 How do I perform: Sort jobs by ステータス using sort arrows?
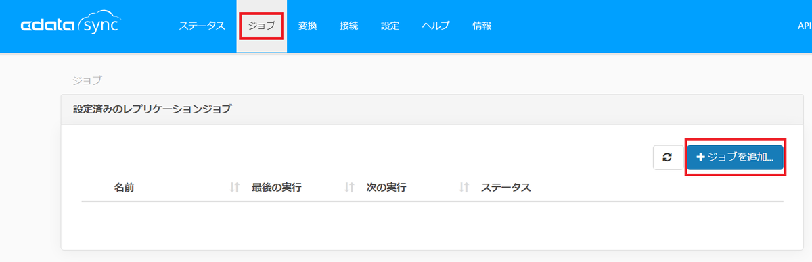[464, 188]
